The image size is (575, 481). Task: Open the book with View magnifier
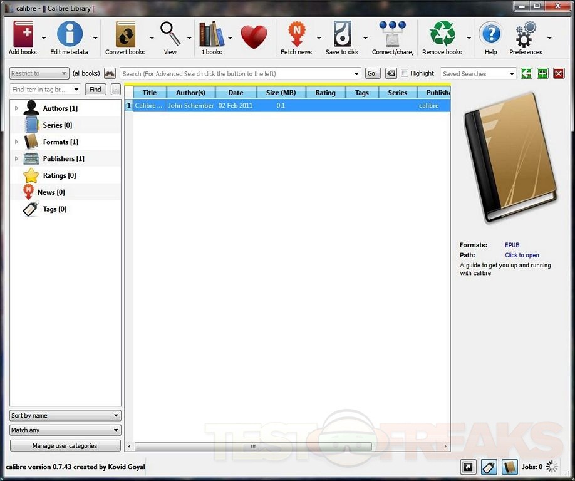pos(170,35)
